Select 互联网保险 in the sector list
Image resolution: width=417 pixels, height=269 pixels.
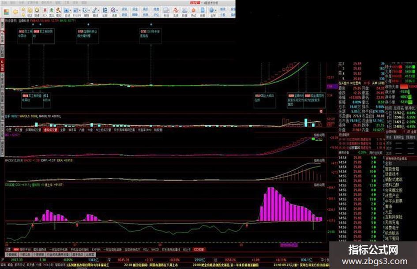[394, 217]
